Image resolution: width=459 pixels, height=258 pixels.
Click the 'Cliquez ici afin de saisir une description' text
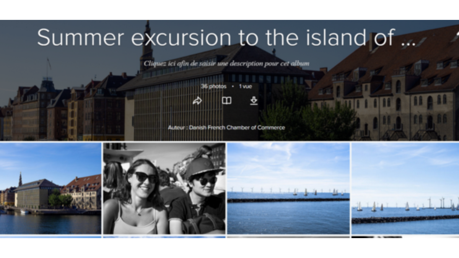226,63
